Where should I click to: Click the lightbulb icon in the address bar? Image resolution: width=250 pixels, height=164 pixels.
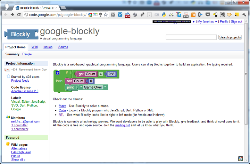pos(100,15)
